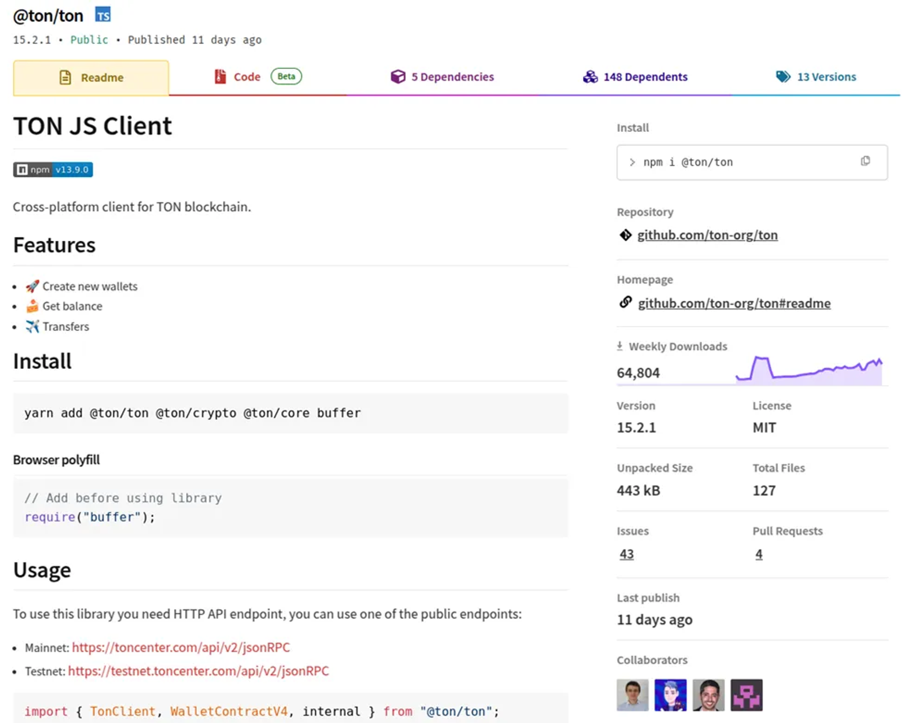Click the 443 kB unpacked size value
The height and width of the screenshot is (723, 902).
coord(638,491)
